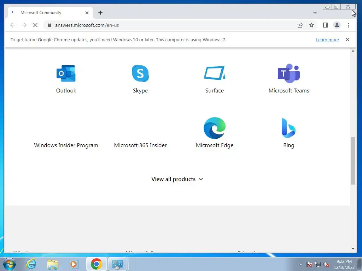Select the Surface product icon
Viewport: 362px width, 271px height.
click(215, 73)
